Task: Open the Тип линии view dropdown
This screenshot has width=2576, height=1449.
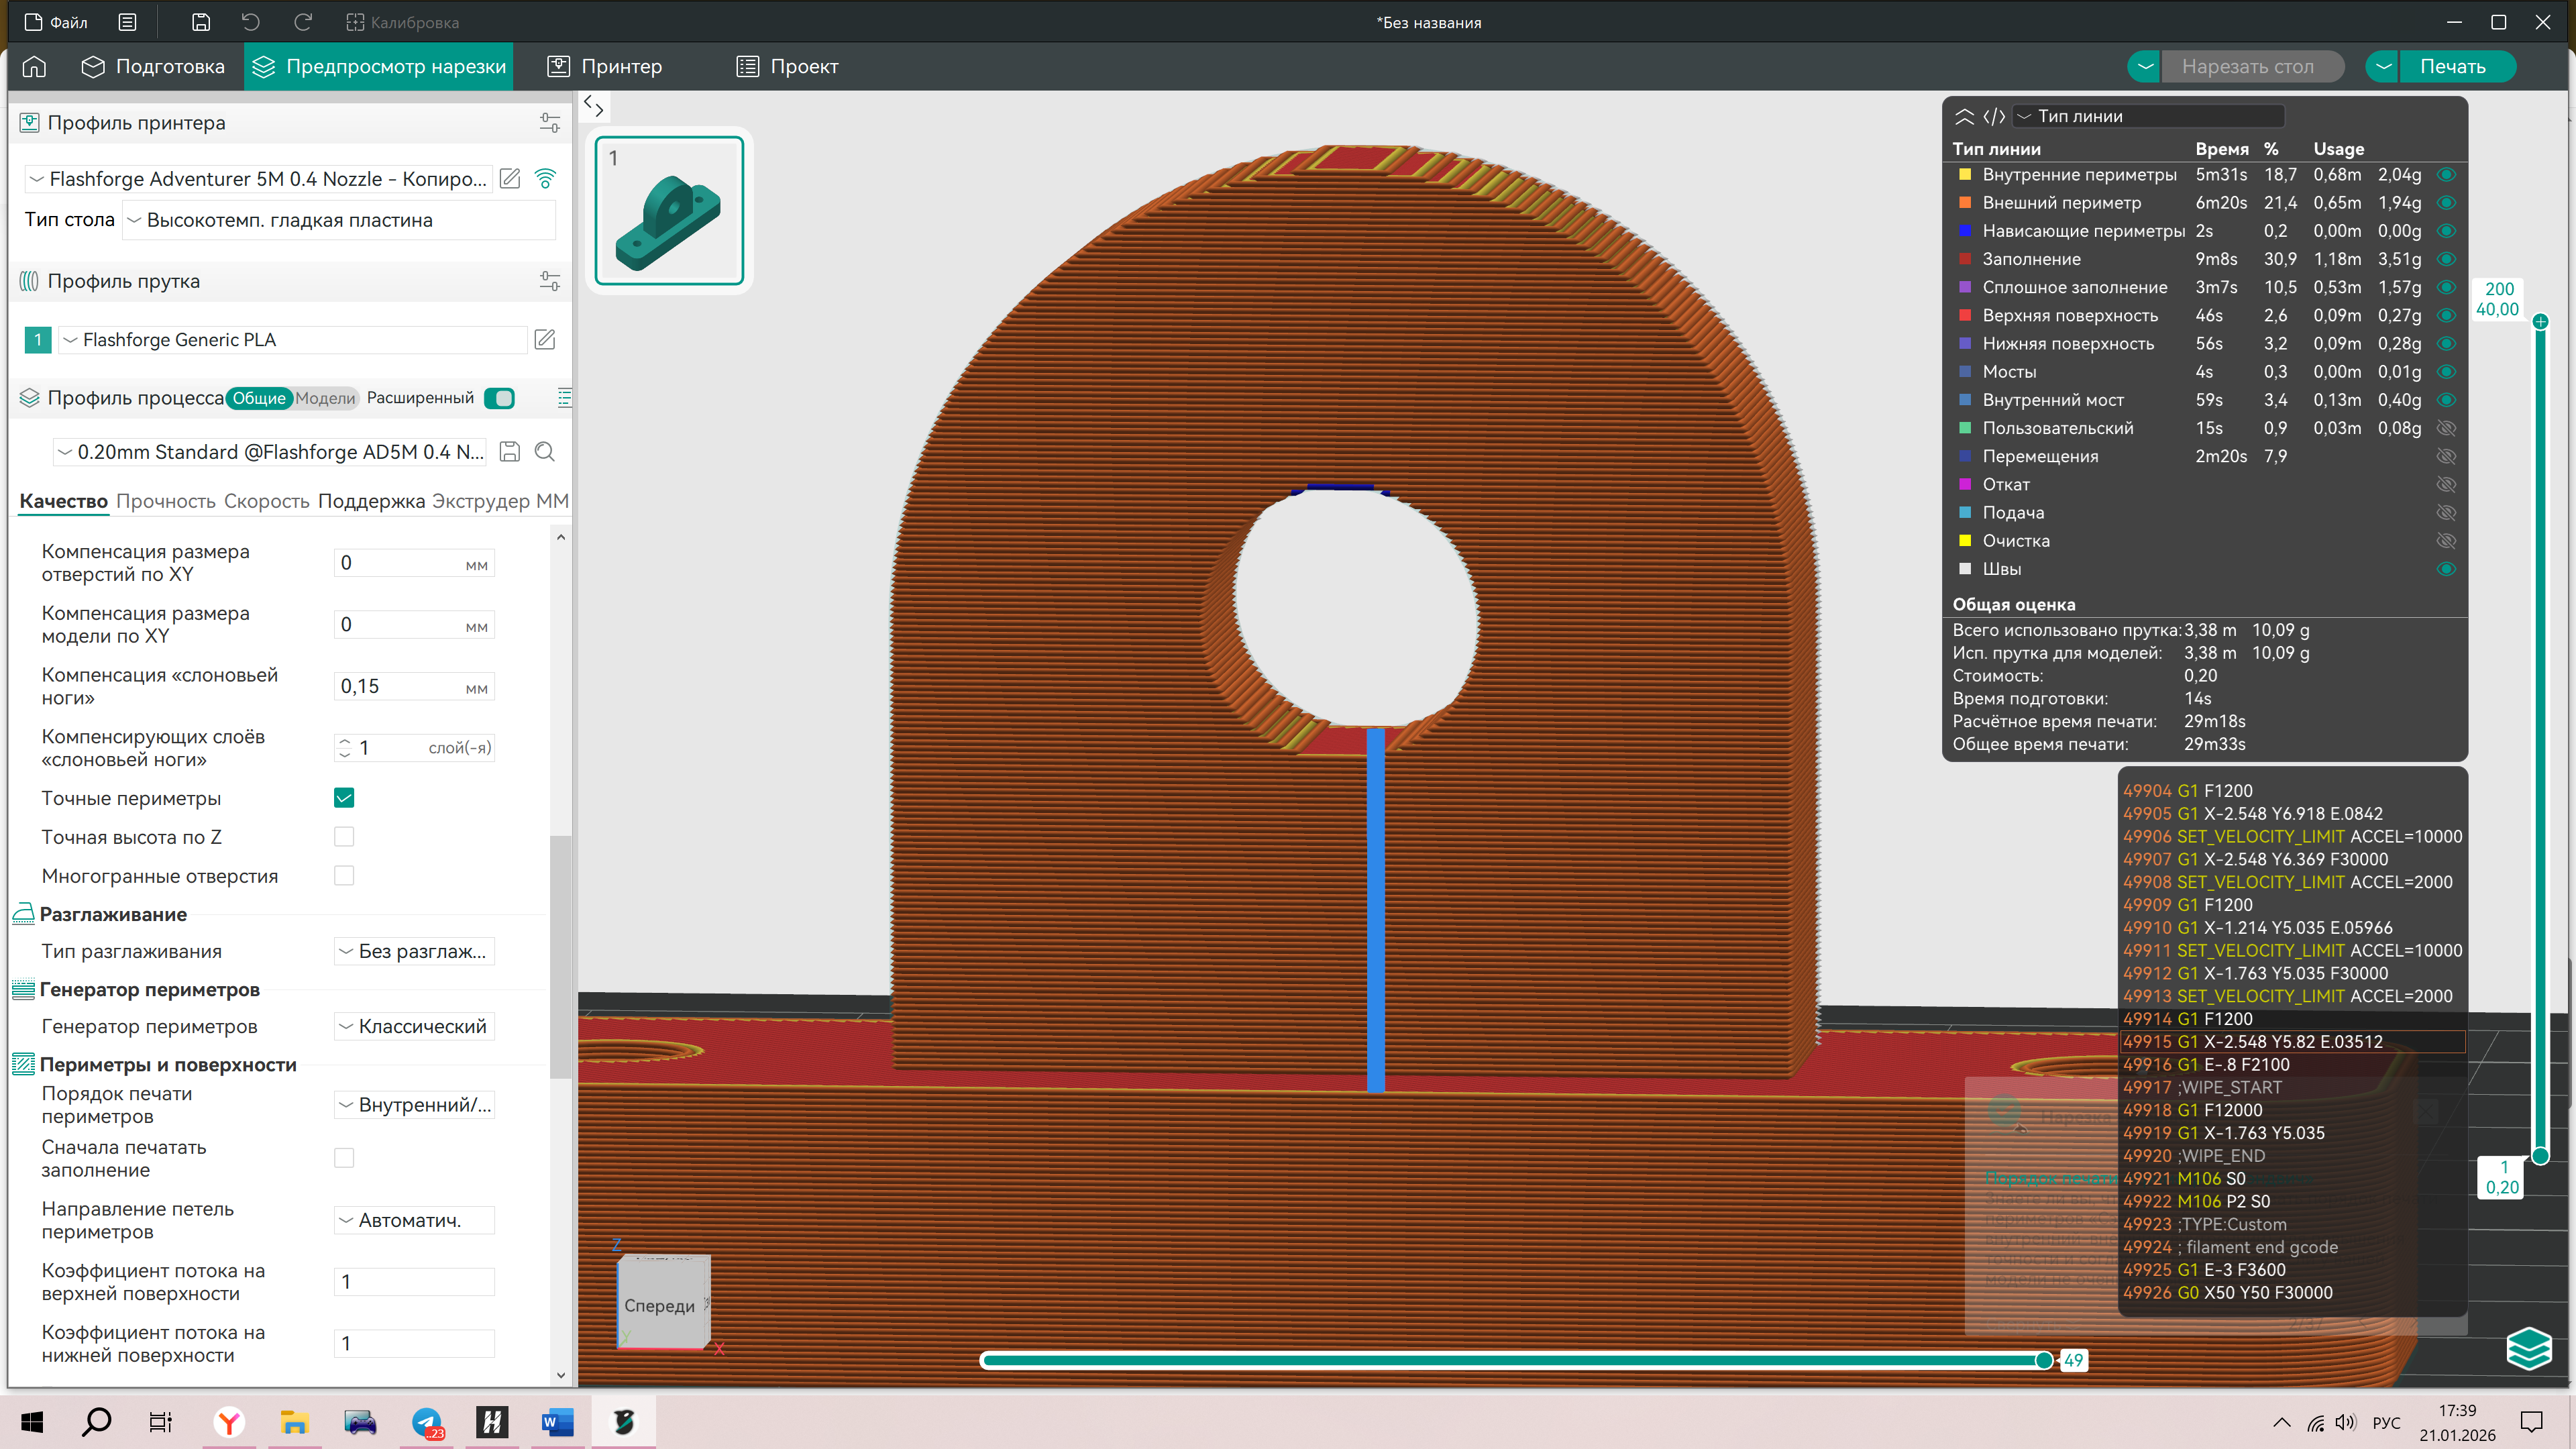Action: click(x=2148, y=116)
